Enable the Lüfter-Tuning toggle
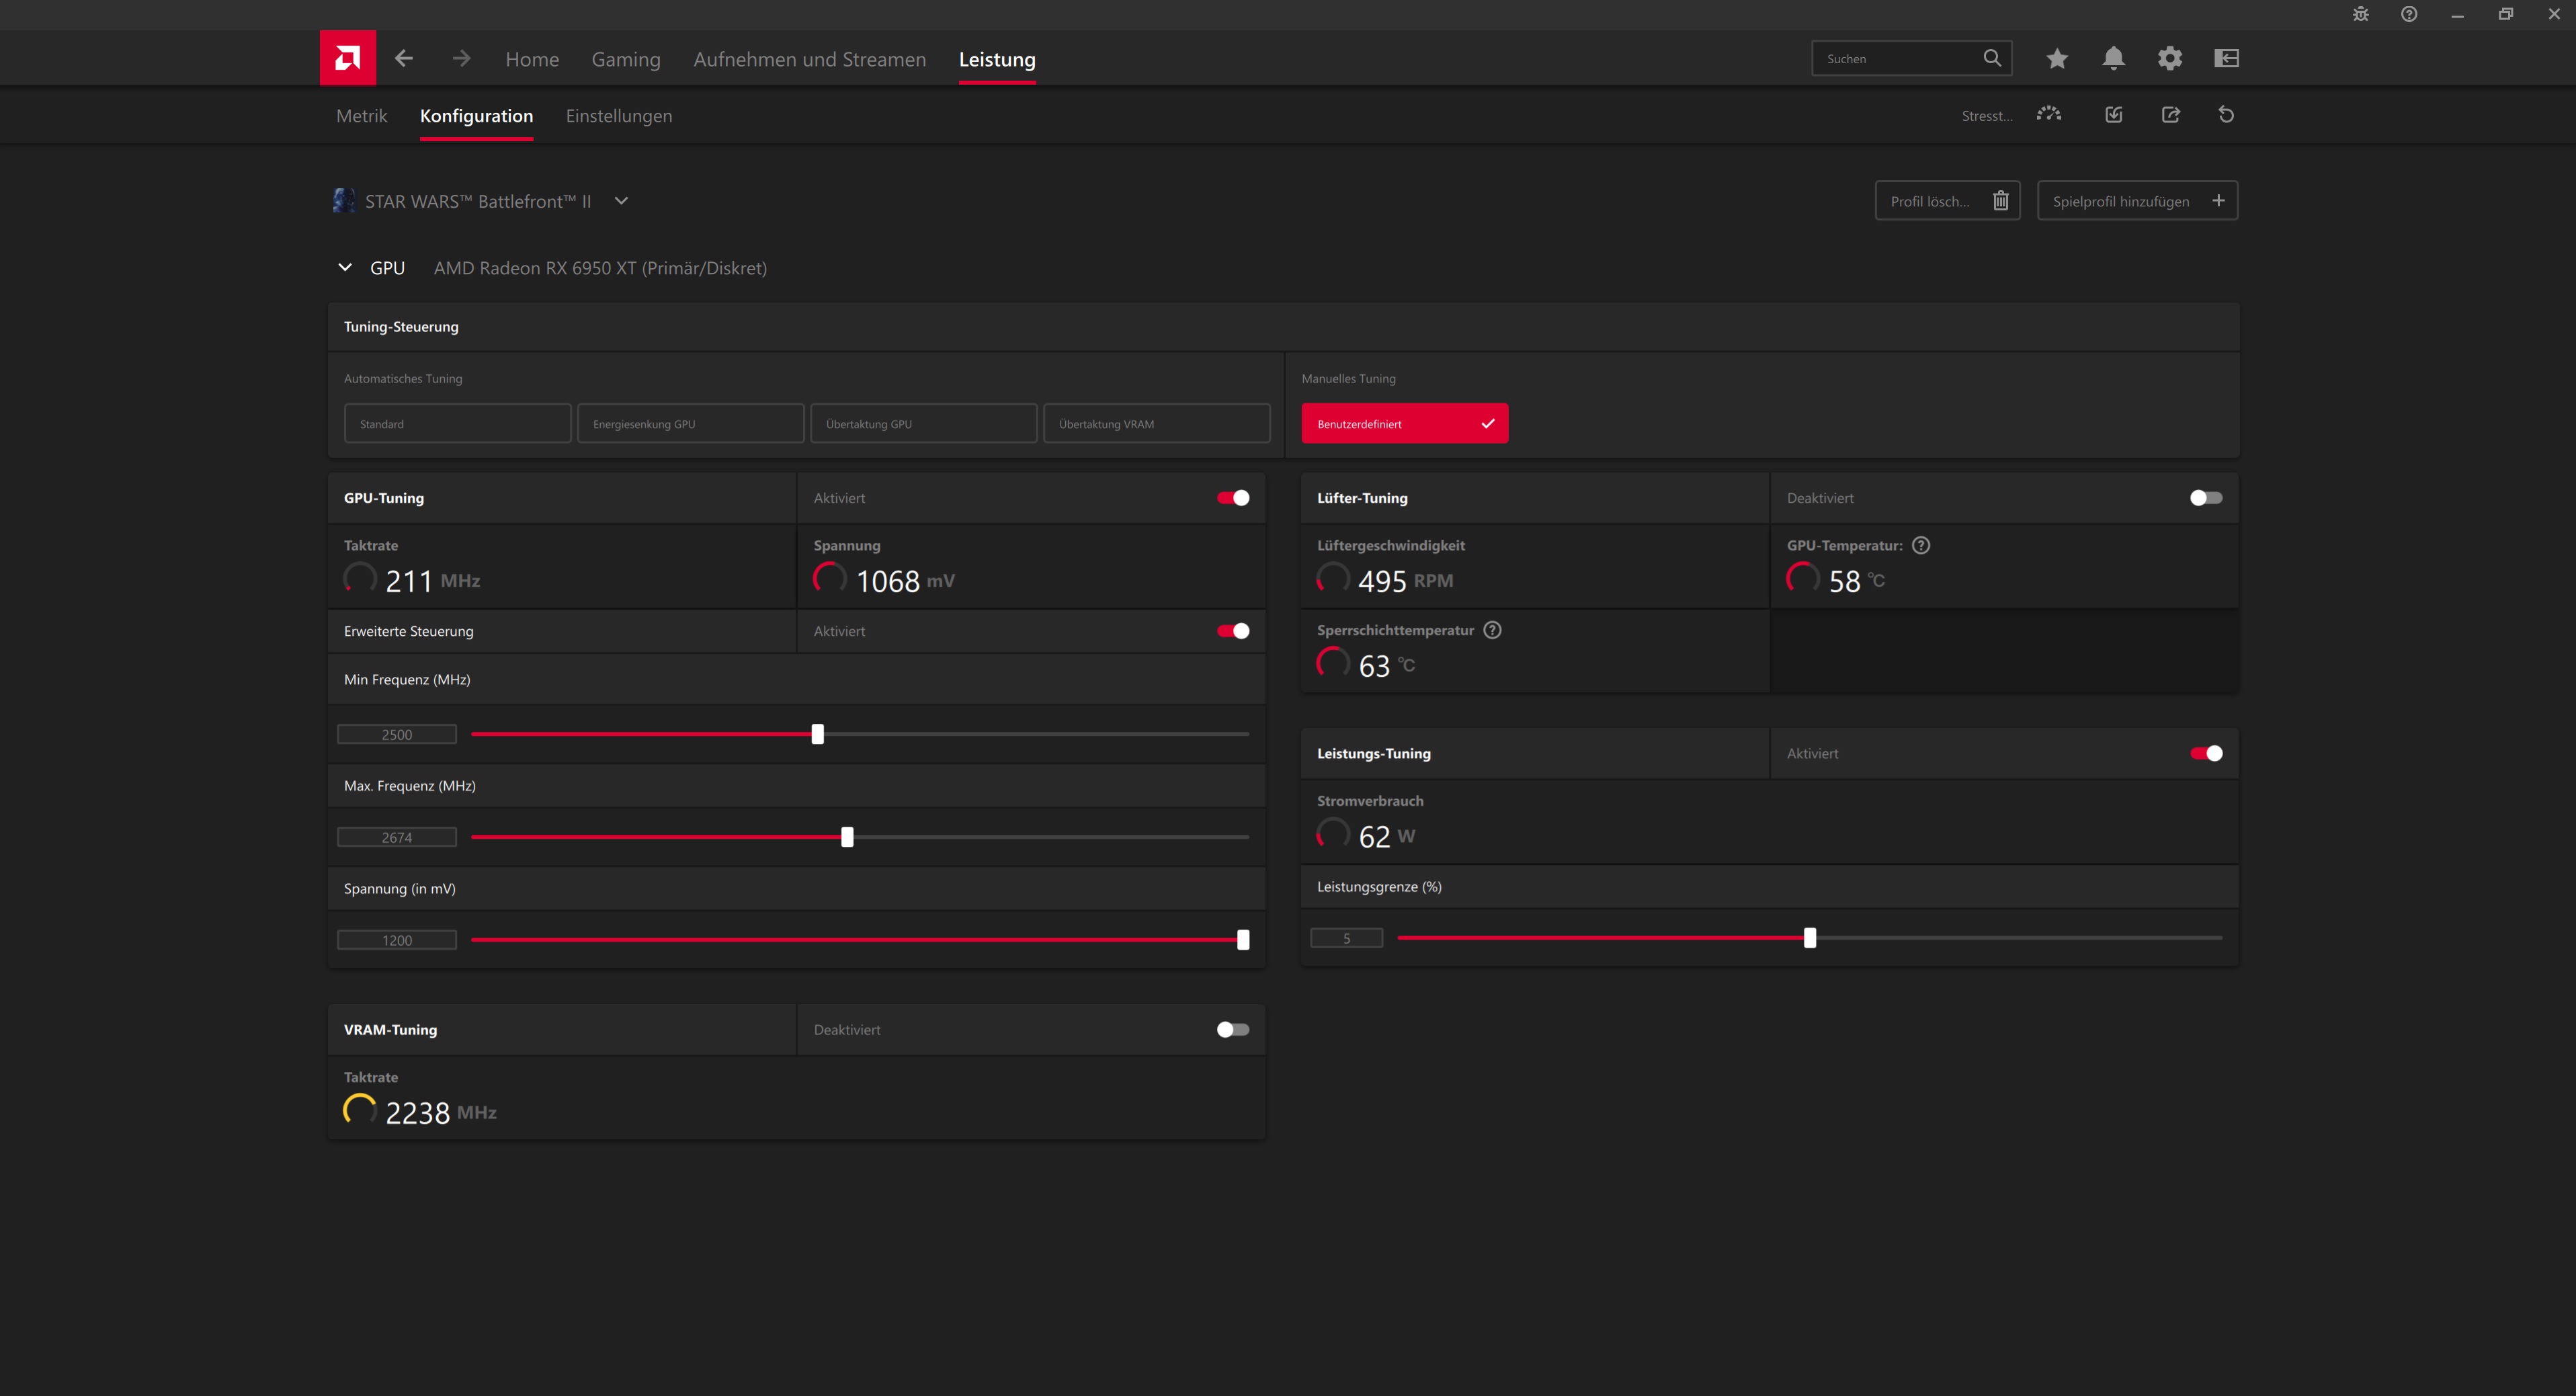The image size is (2576, 1396). (x=2205, y=498)
